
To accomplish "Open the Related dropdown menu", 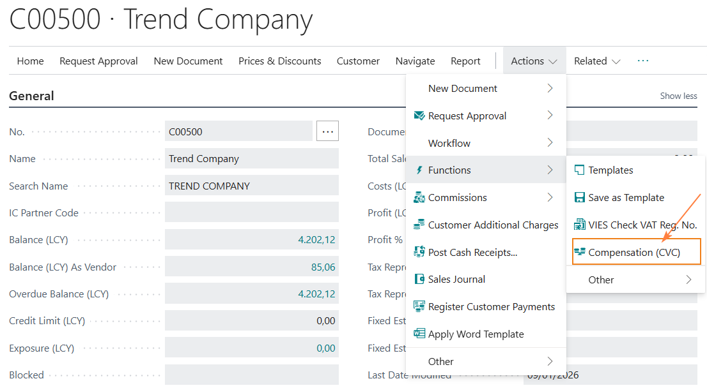I will point(596,61).
